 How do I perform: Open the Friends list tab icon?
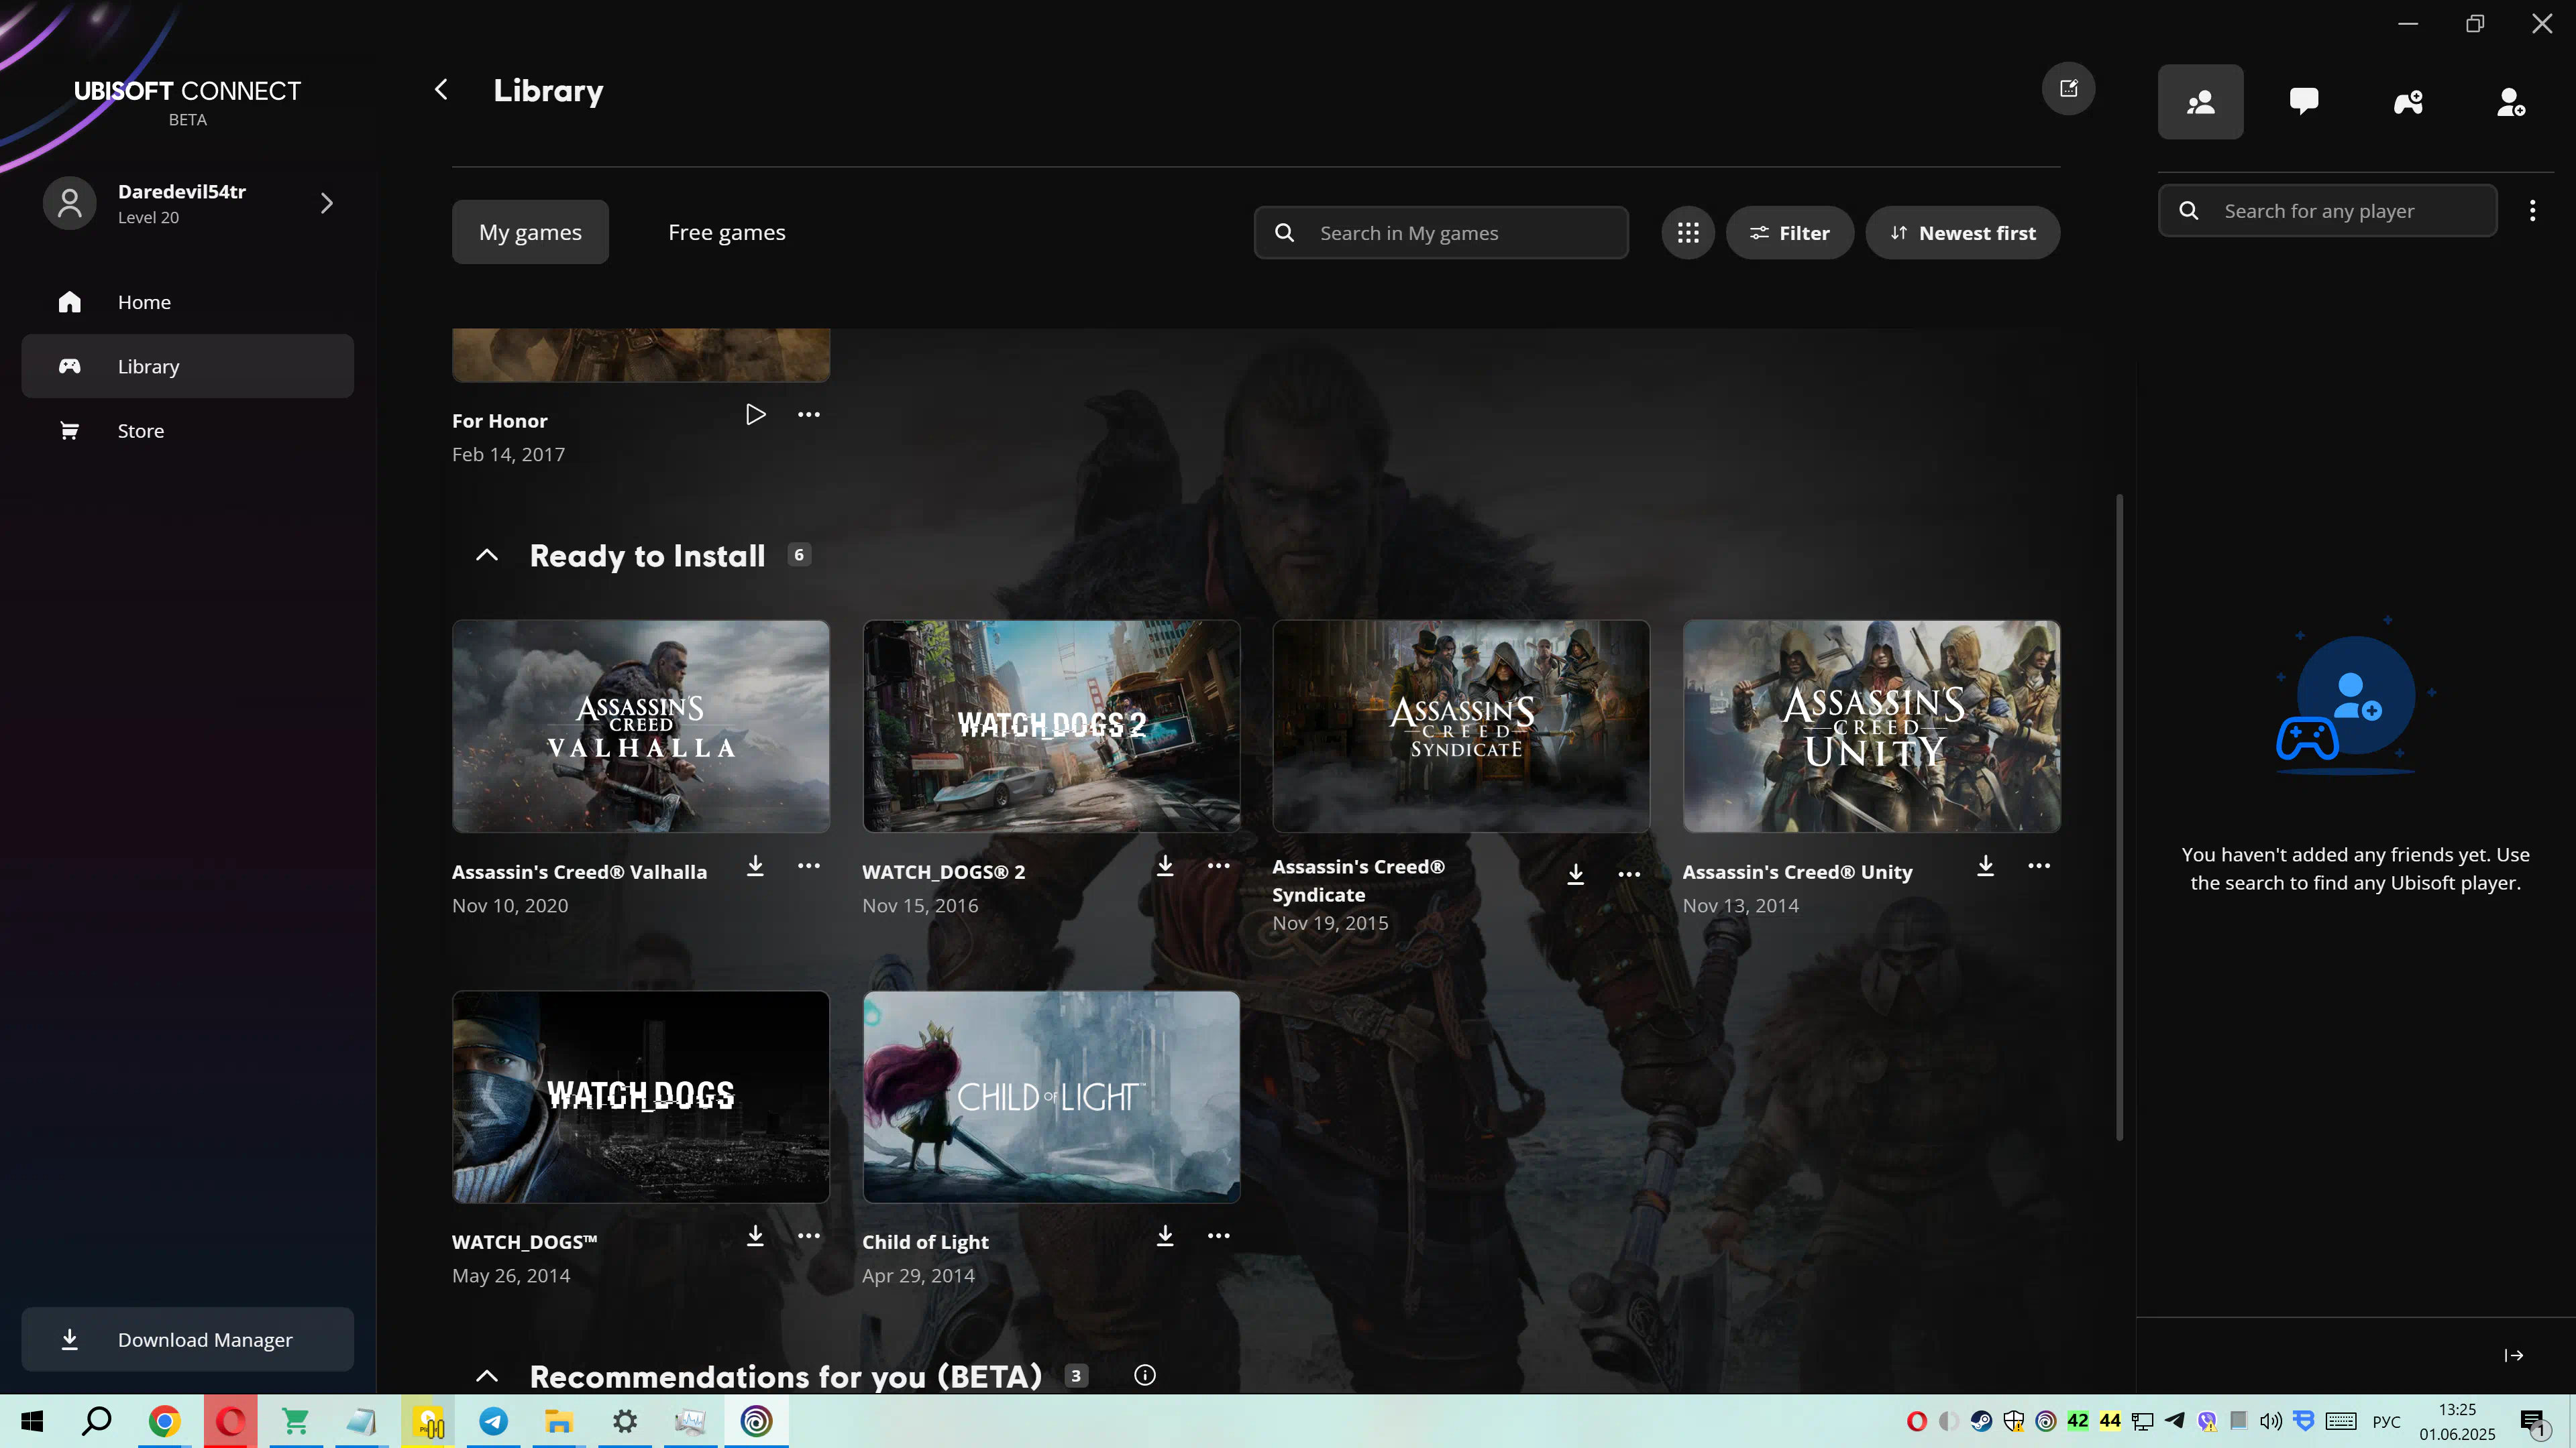tap(2200, 102)
